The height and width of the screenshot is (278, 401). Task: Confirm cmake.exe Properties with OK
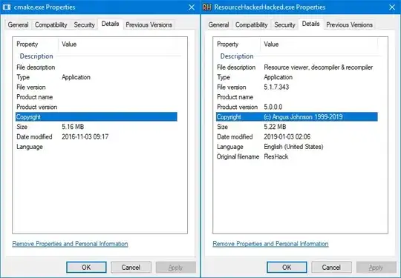click(86, 268)
